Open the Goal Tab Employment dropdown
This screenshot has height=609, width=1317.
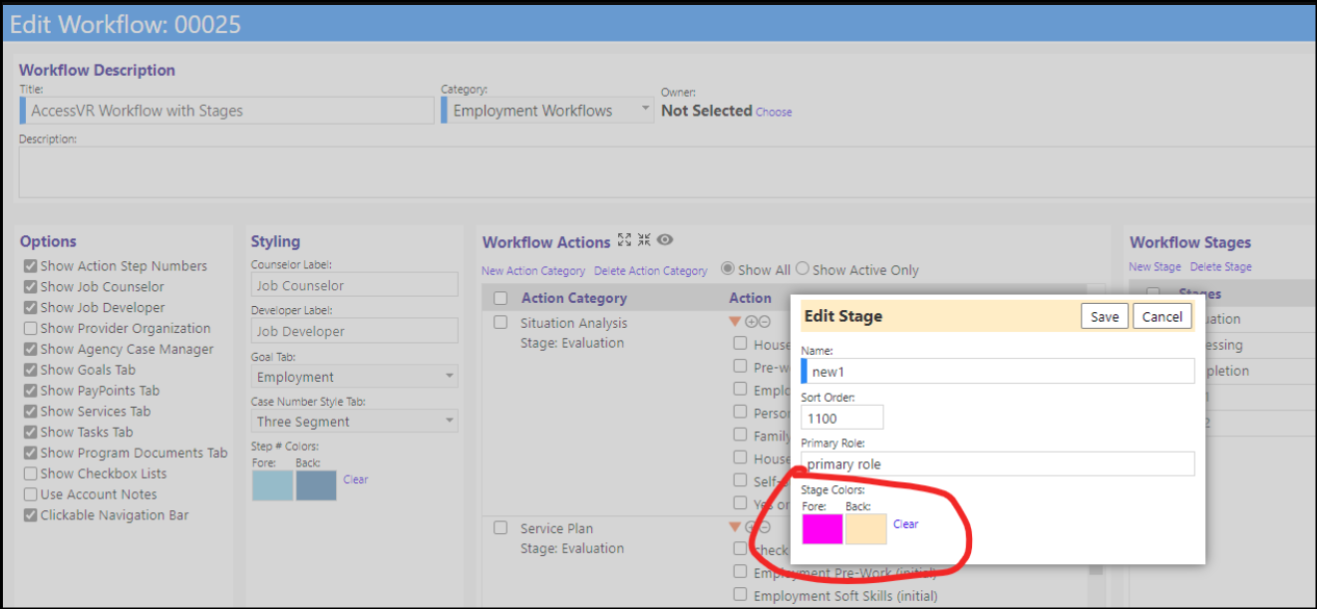click(354, 377)
